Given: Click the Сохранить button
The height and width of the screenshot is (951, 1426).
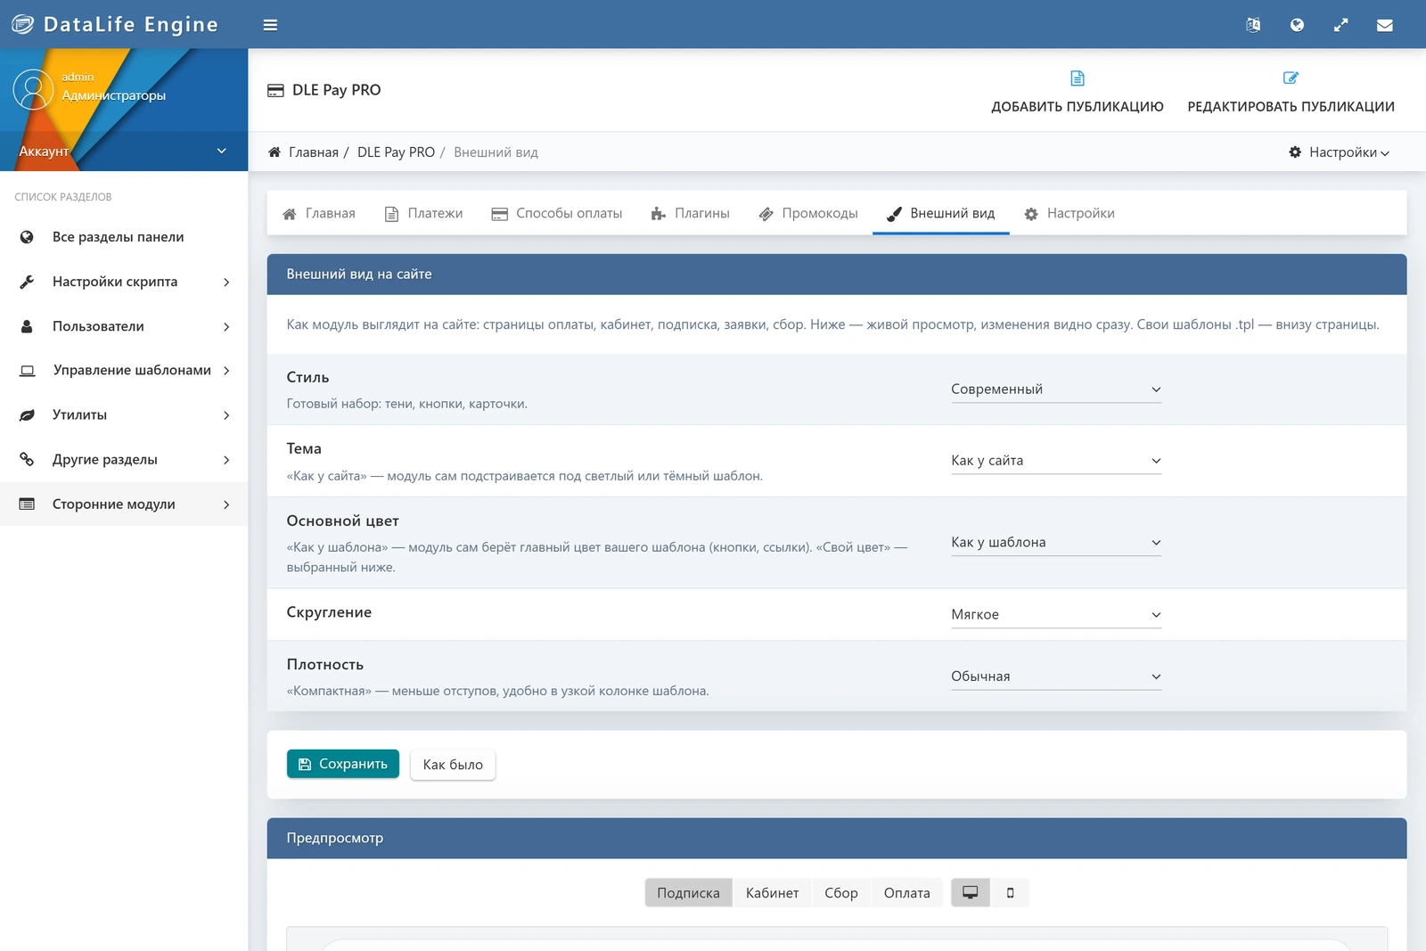Looking at the screenshot, I should (343, 764).
